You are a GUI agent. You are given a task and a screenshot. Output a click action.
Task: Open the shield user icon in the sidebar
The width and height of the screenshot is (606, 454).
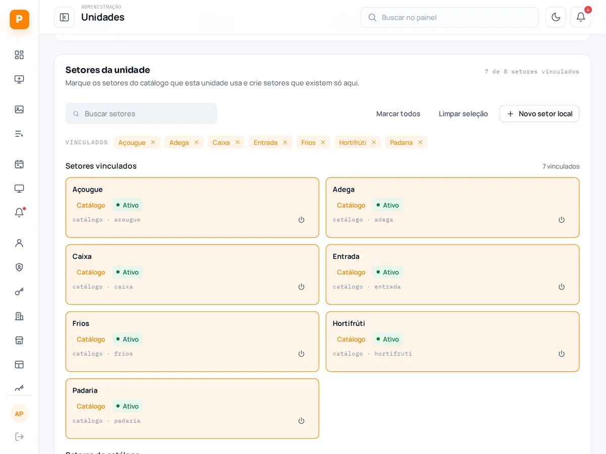(x=19, y=267)
